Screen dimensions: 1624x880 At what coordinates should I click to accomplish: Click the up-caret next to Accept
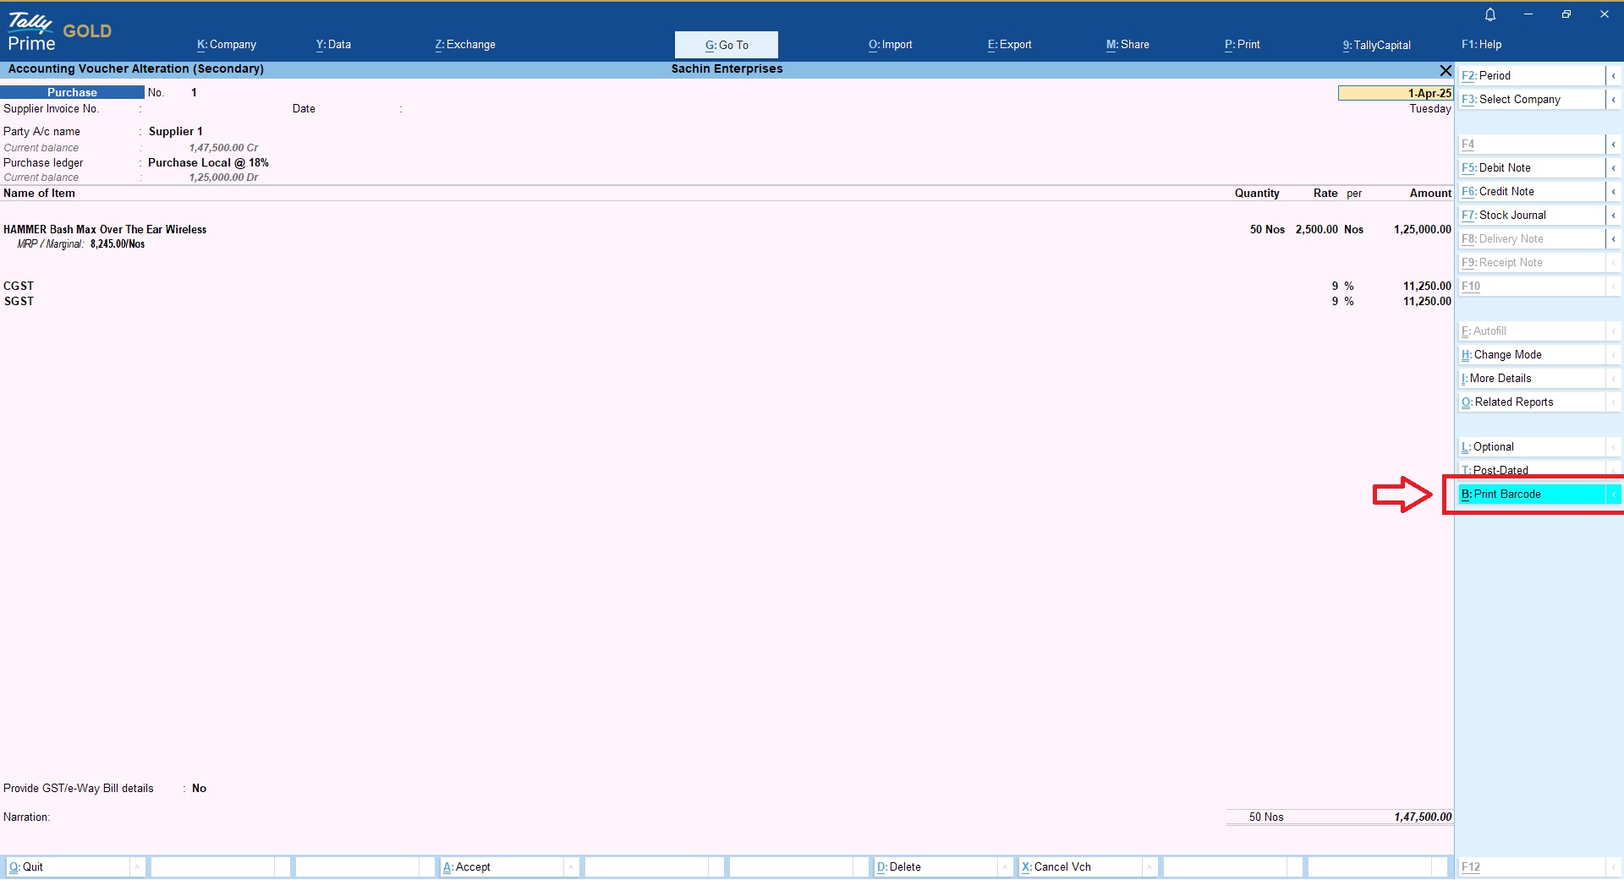pos(572,867)
